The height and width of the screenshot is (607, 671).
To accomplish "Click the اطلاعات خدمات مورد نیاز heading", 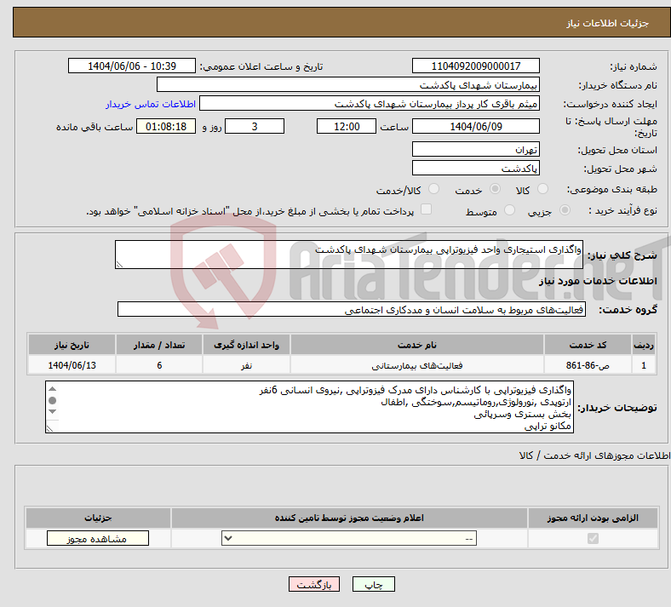I will (x=598, y=281).
